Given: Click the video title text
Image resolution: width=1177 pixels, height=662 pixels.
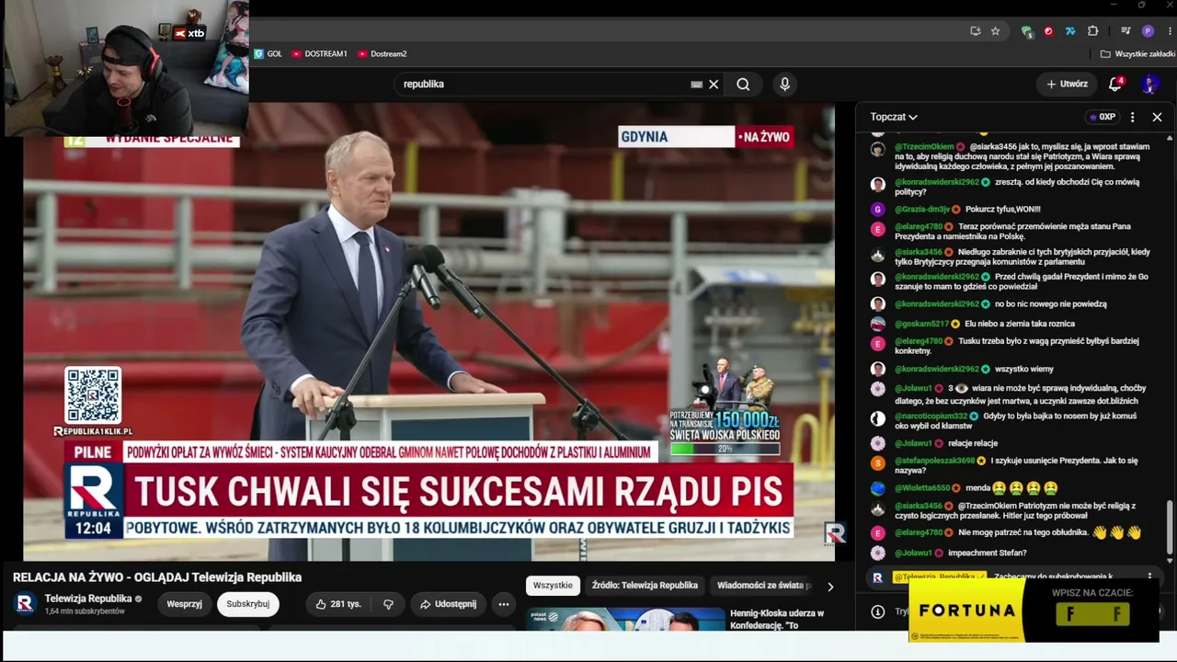Looking at the screenshot, I should pyautogui.click(x=157, y=577).
